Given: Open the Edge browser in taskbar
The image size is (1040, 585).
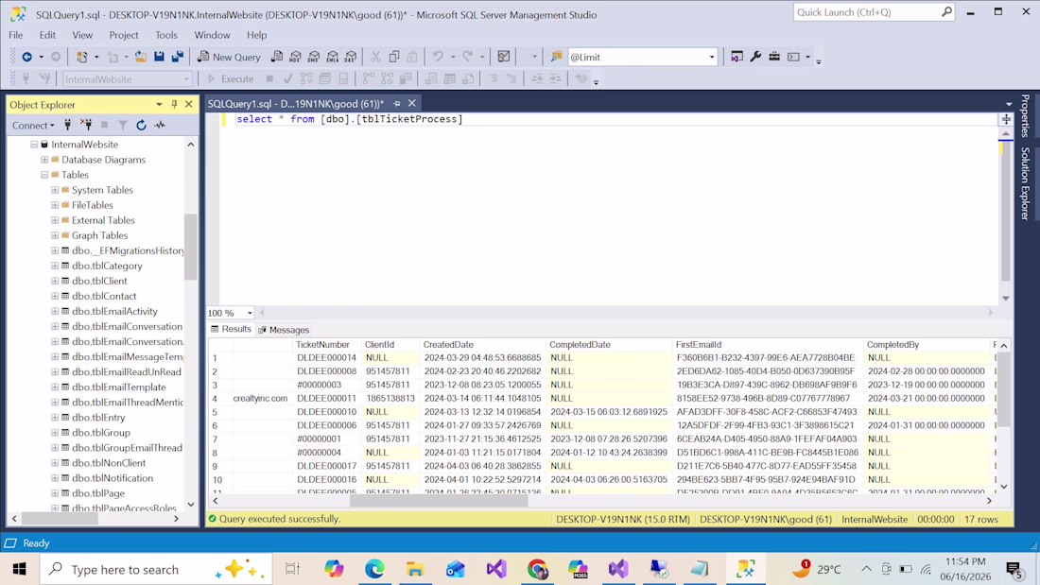Looking at the screenshot, I should point(374,569).
